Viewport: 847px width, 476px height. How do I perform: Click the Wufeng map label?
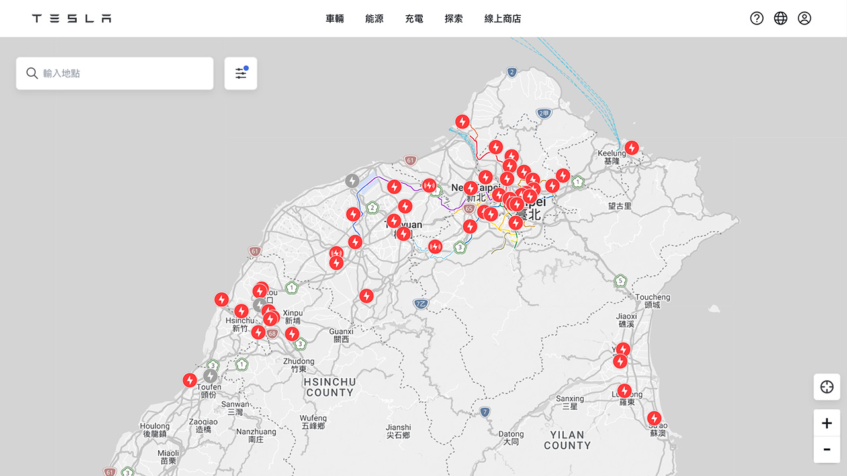click(313, 422)
